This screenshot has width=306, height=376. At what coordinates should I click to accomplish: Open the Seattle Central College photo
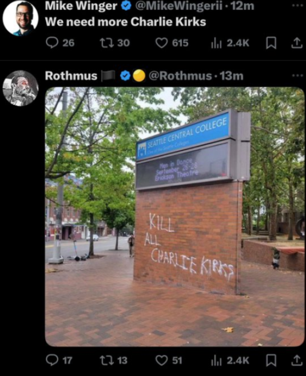point(174,217)
